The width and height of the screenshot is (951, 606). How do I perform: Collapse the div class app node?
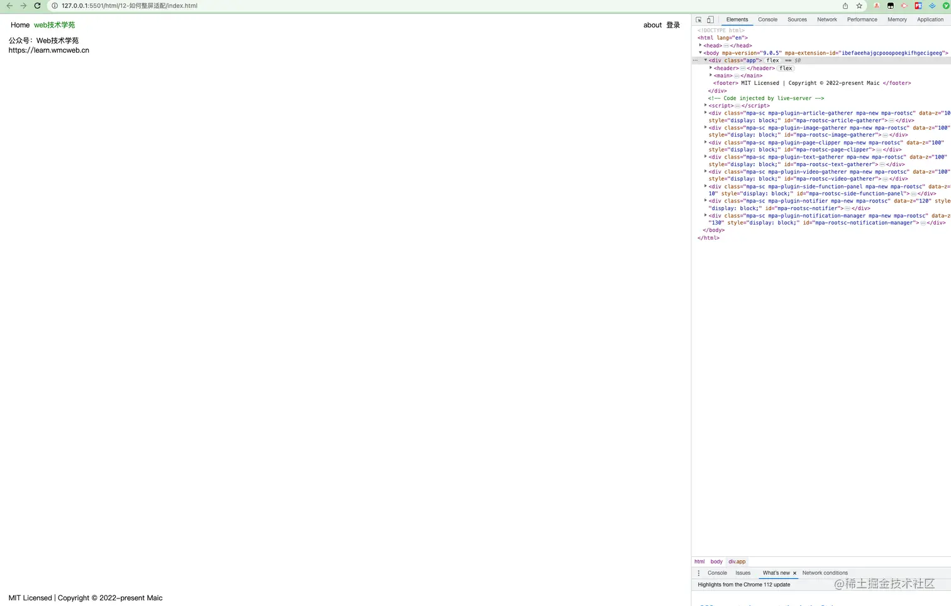click(705, 60)
